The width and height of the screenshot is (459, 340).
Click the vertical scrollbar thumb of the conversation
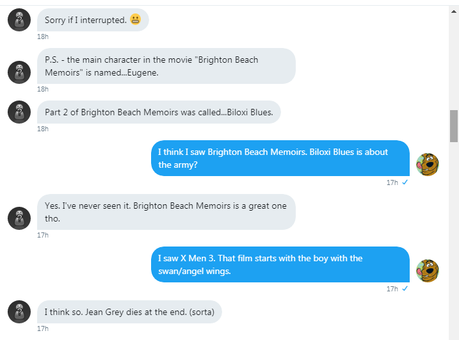coord(454,125)
